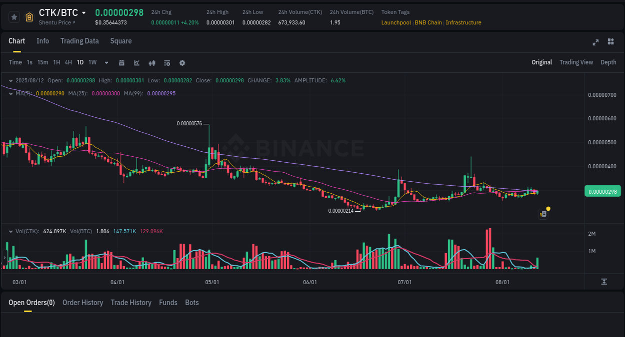625x337 pixels.
Task: Select the line chart style icon
Action: click(x=136, y=62)
